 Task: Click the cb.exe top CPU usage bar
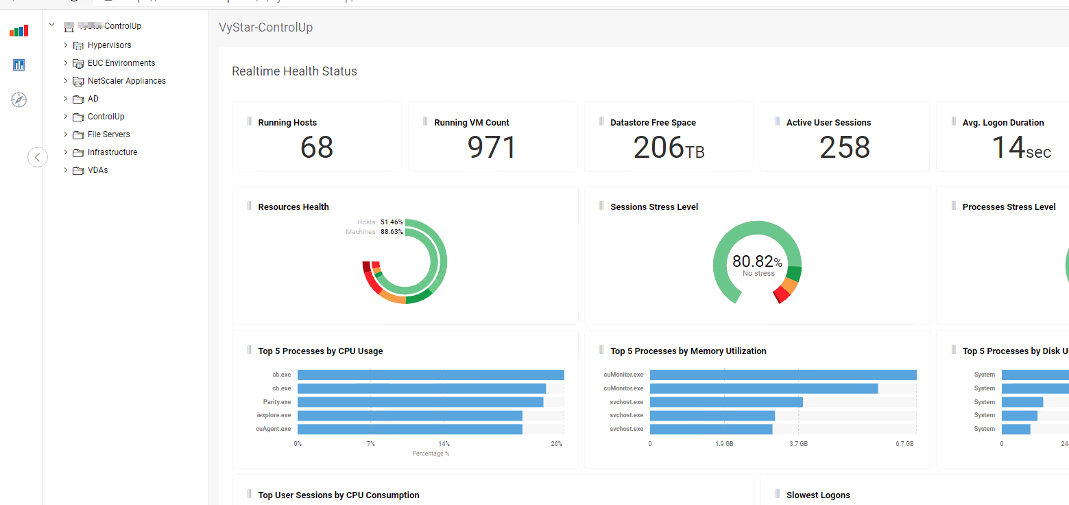[x=431, y=375]
